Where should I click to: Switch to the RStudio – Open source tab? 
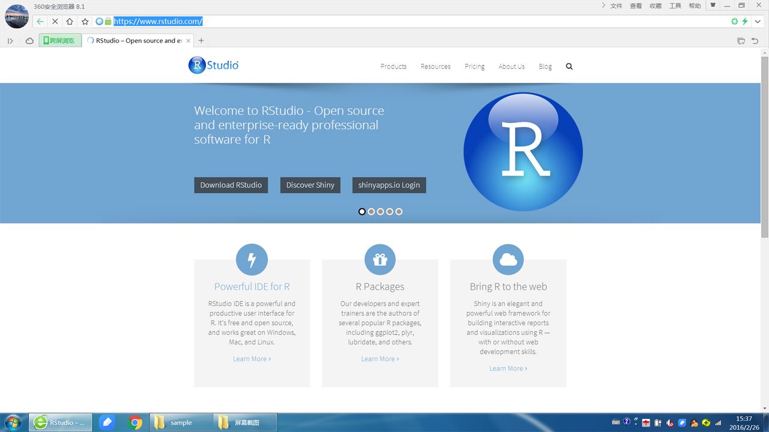139,41
